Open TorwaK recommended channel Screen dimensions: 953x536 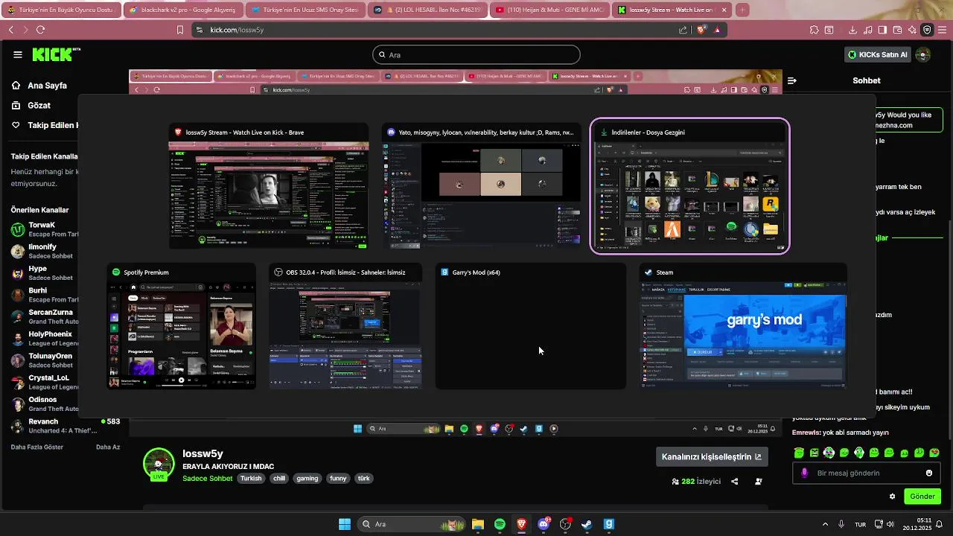pos(45,229)
